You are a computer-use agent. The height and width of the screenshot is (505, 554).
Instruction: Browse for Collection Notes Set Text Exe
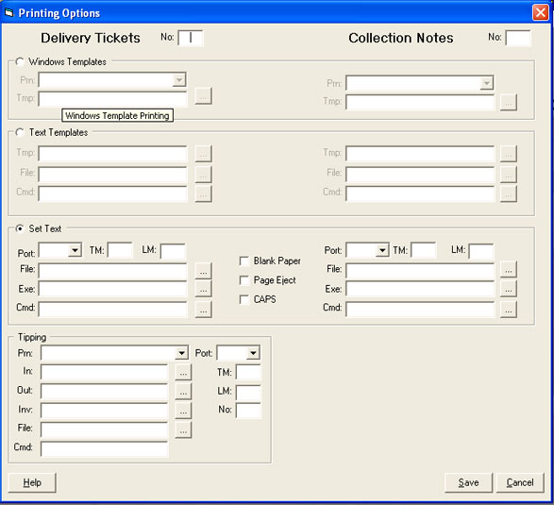509,289
